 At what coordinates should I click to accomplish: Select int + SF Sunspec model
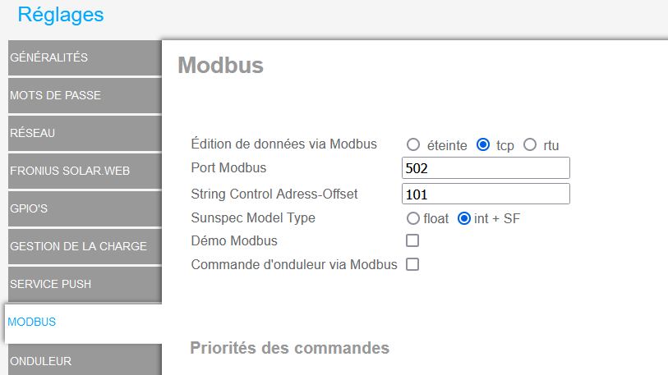(x=464, y=218)
